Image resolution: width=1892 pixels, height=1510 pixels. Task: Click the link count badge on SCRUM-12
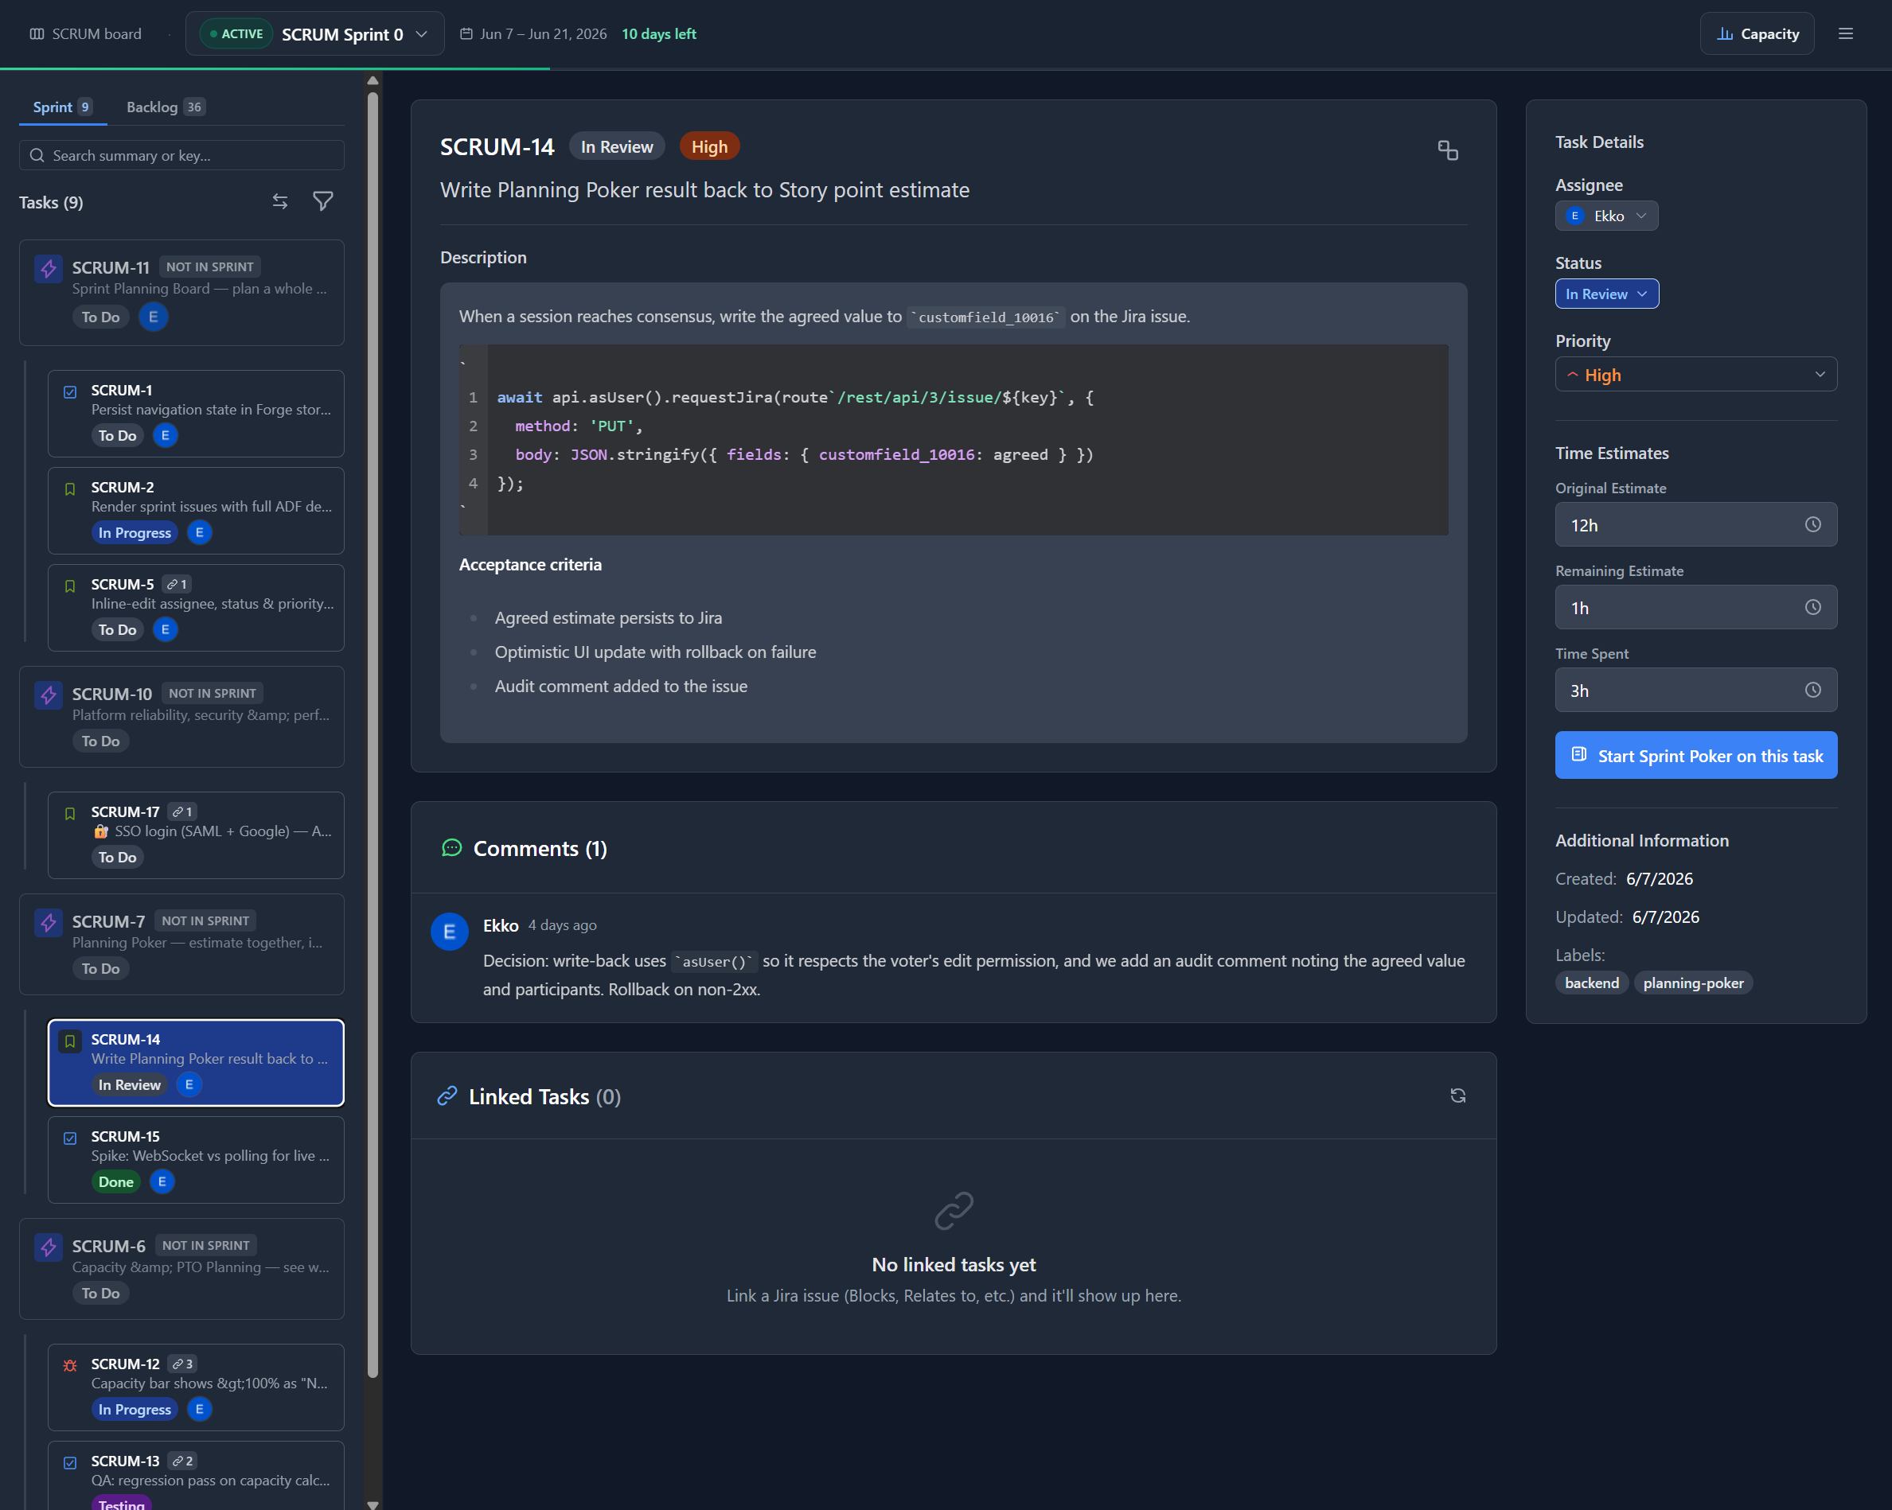click(181, 1364)
